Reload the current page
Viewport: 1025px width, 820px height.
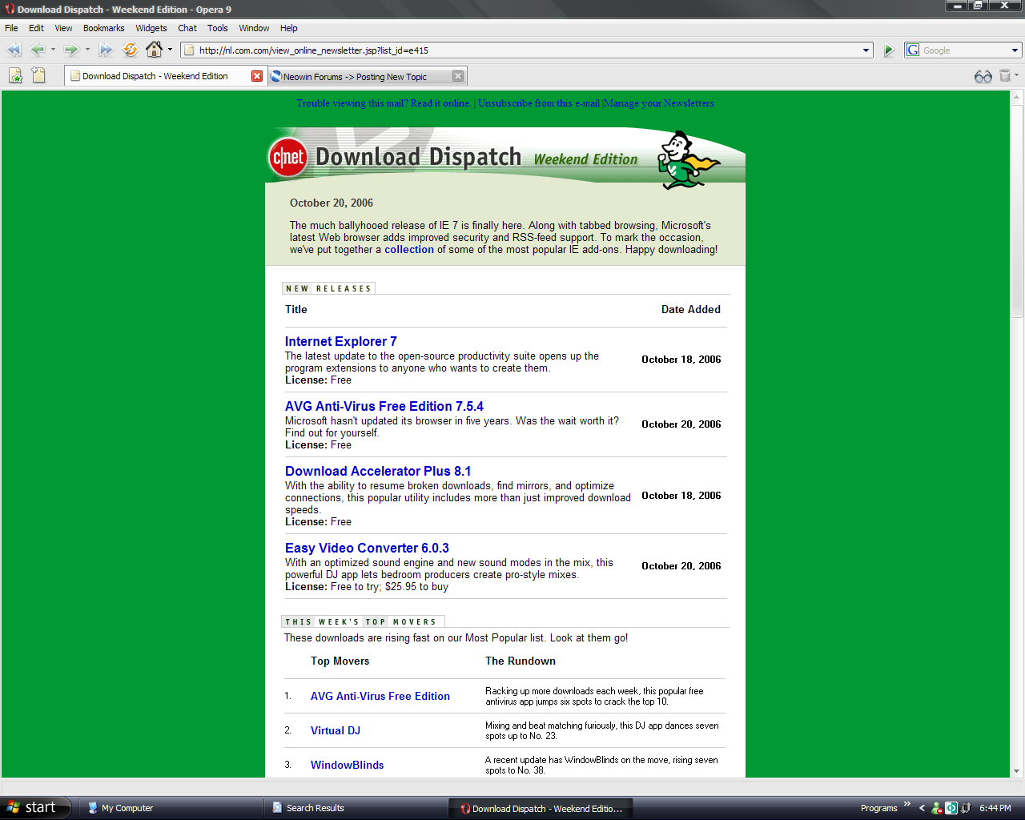pos(129,49)
